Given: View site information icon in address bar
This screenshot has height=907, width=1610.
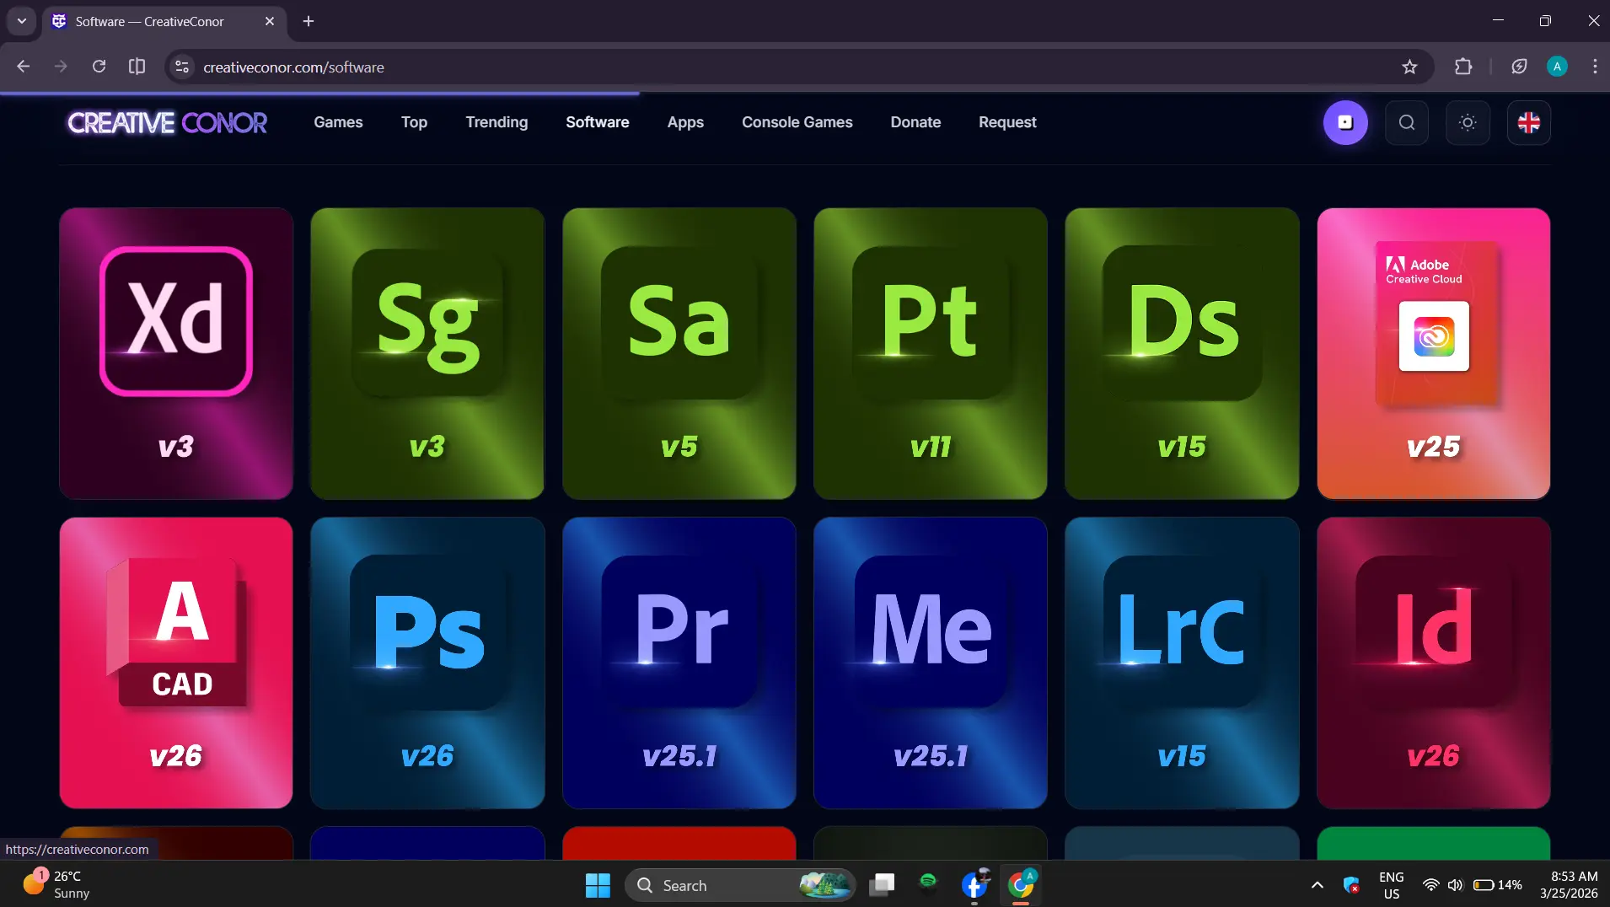Looking at the screenshot, I should [x=181, y=67].
